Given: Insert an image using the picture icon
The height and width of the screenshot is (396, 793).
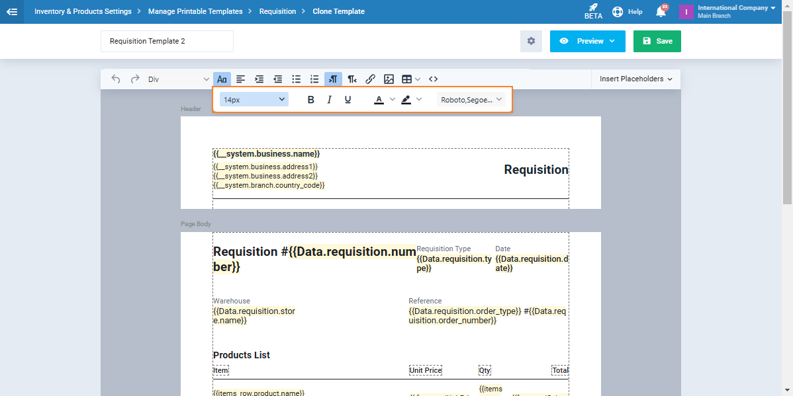Looking at the screenshot, I should click(x=389, y=79).
